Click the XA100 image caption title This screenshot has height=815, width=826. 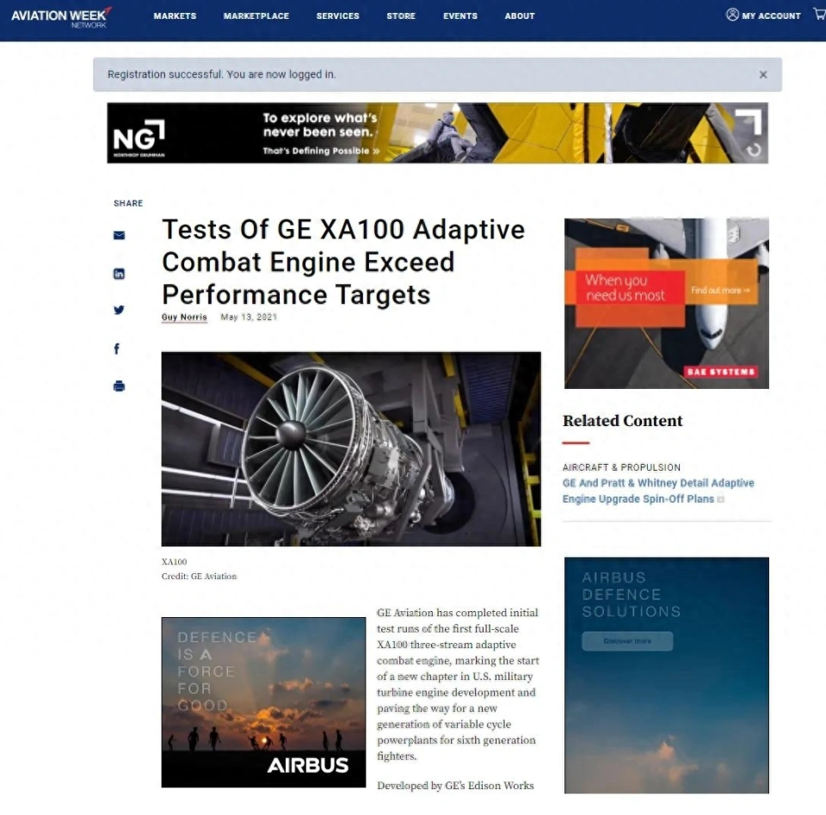point(175,562)
